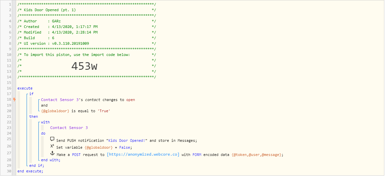This screenshot has height=177, width=387.
Task: Select the 'if' keyword on line 17
Action: tap(31, 94)
